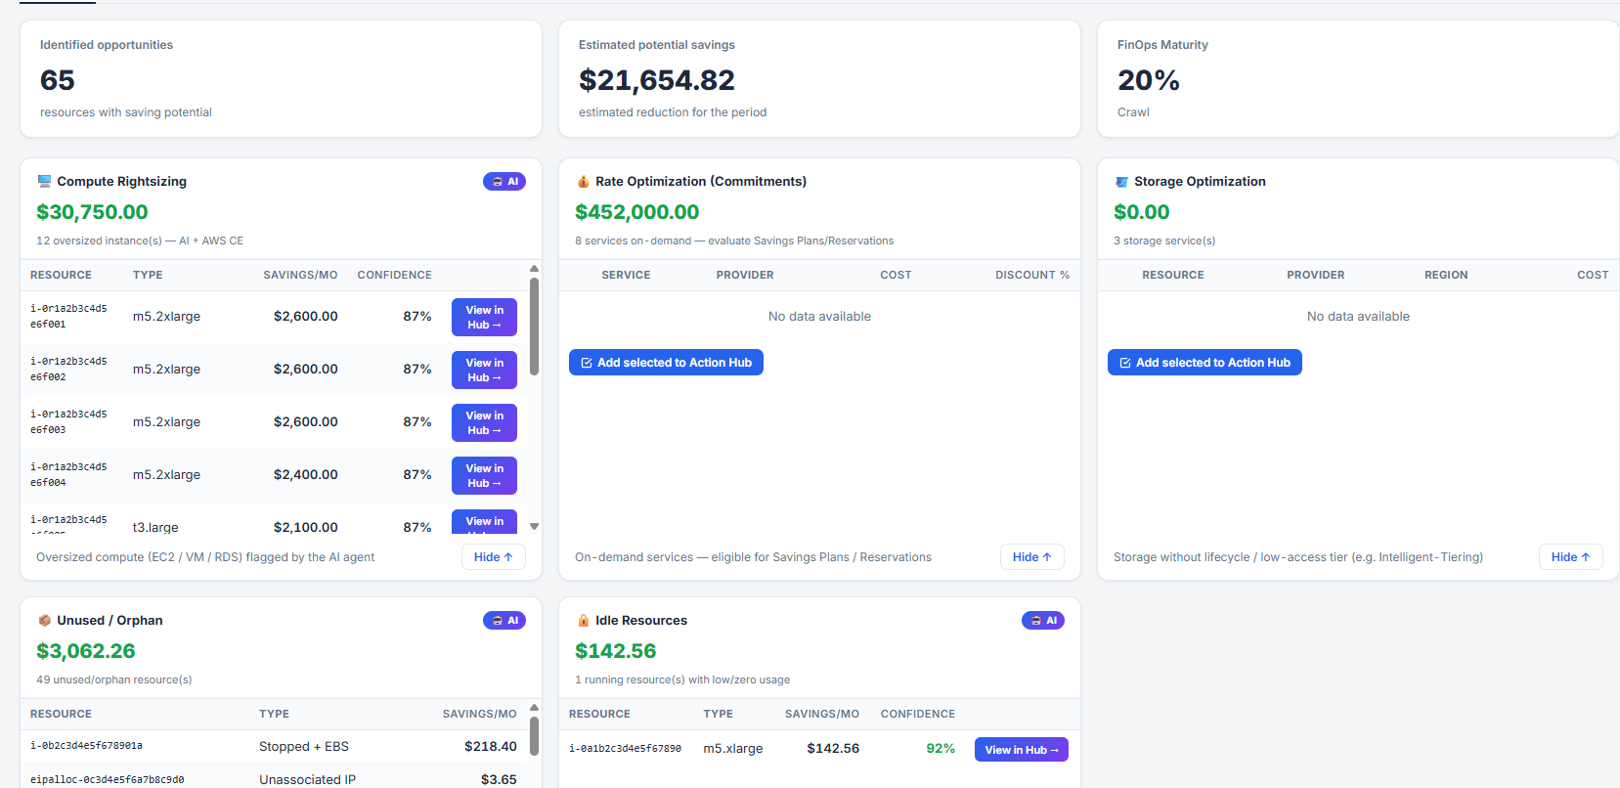Click idle resource ID i-0a1b2c3d4e5f67890
The height and width of the screenshot is (788, 1620).
(x=625, y=749)
